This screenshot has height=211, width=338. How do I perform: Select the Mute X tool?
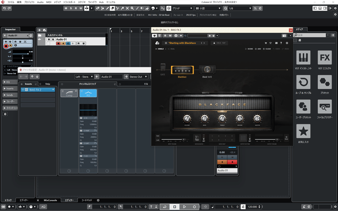click(x=127, y=8)
